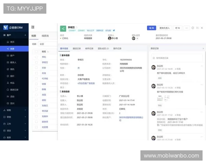
Task: Click the 企销客CRM logo
Action: [13, 27]
